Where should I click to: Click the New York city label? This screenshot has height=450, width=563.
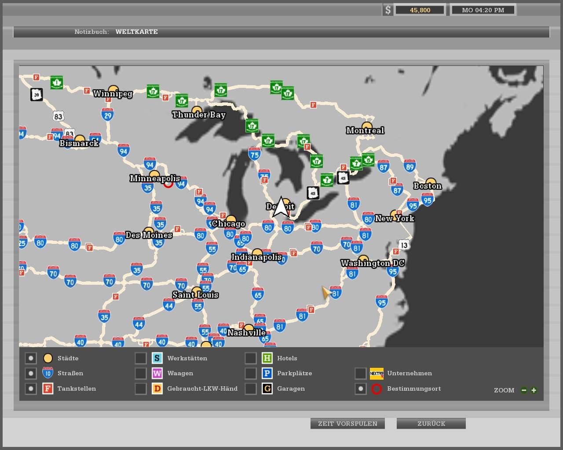click(395, 218)
